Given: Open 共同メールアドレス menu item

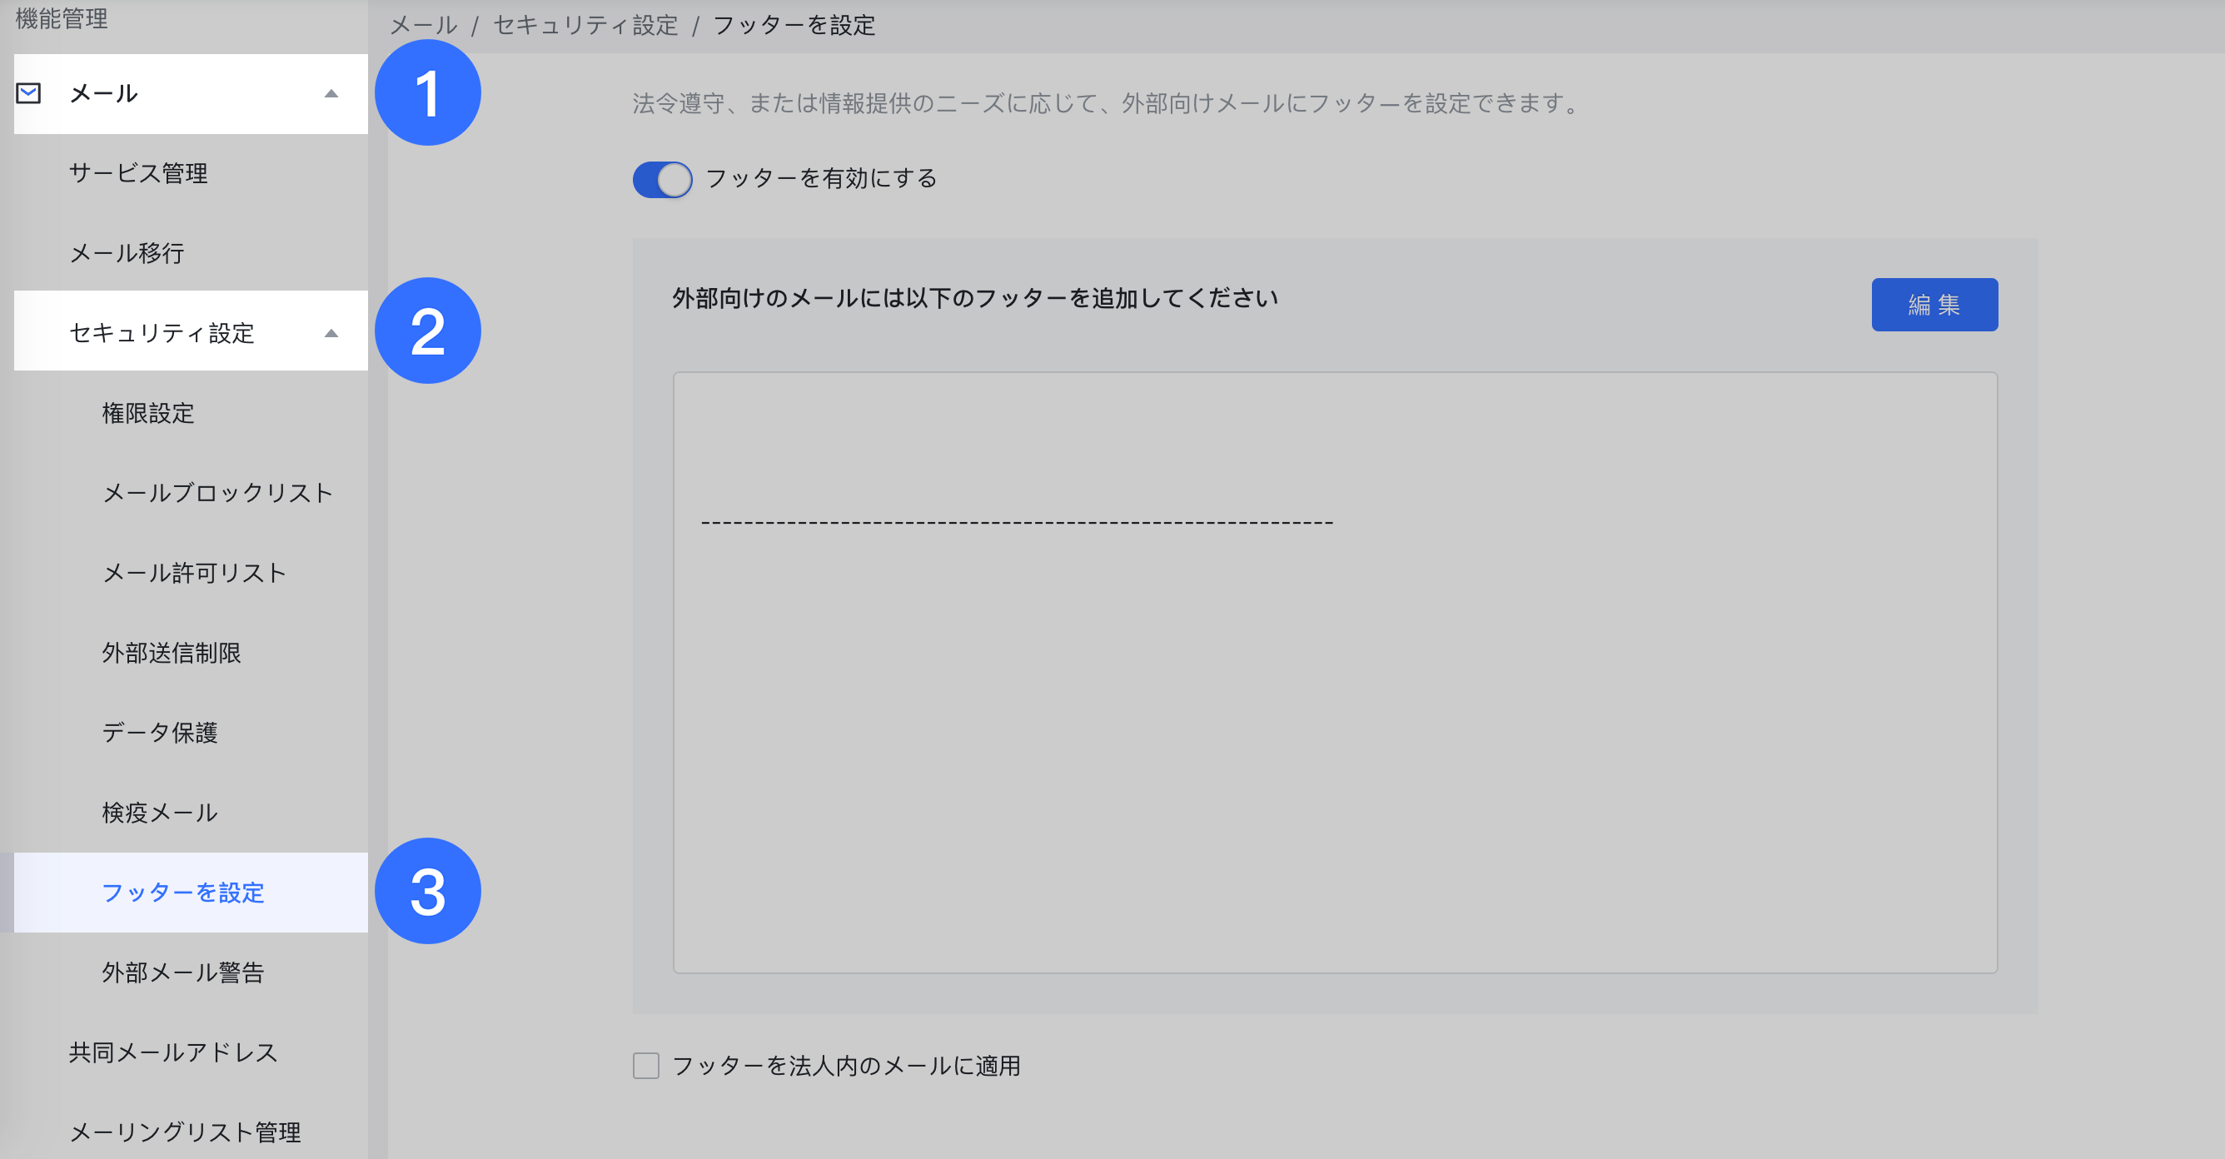Looking at the screenshot, I should coord(173,1052).
